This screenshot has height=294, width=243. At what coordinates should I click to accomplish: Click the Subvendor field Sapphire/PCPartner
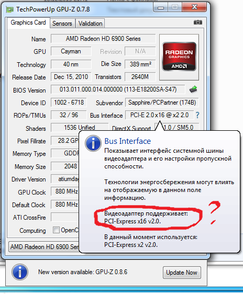click(x=162, y=103)
